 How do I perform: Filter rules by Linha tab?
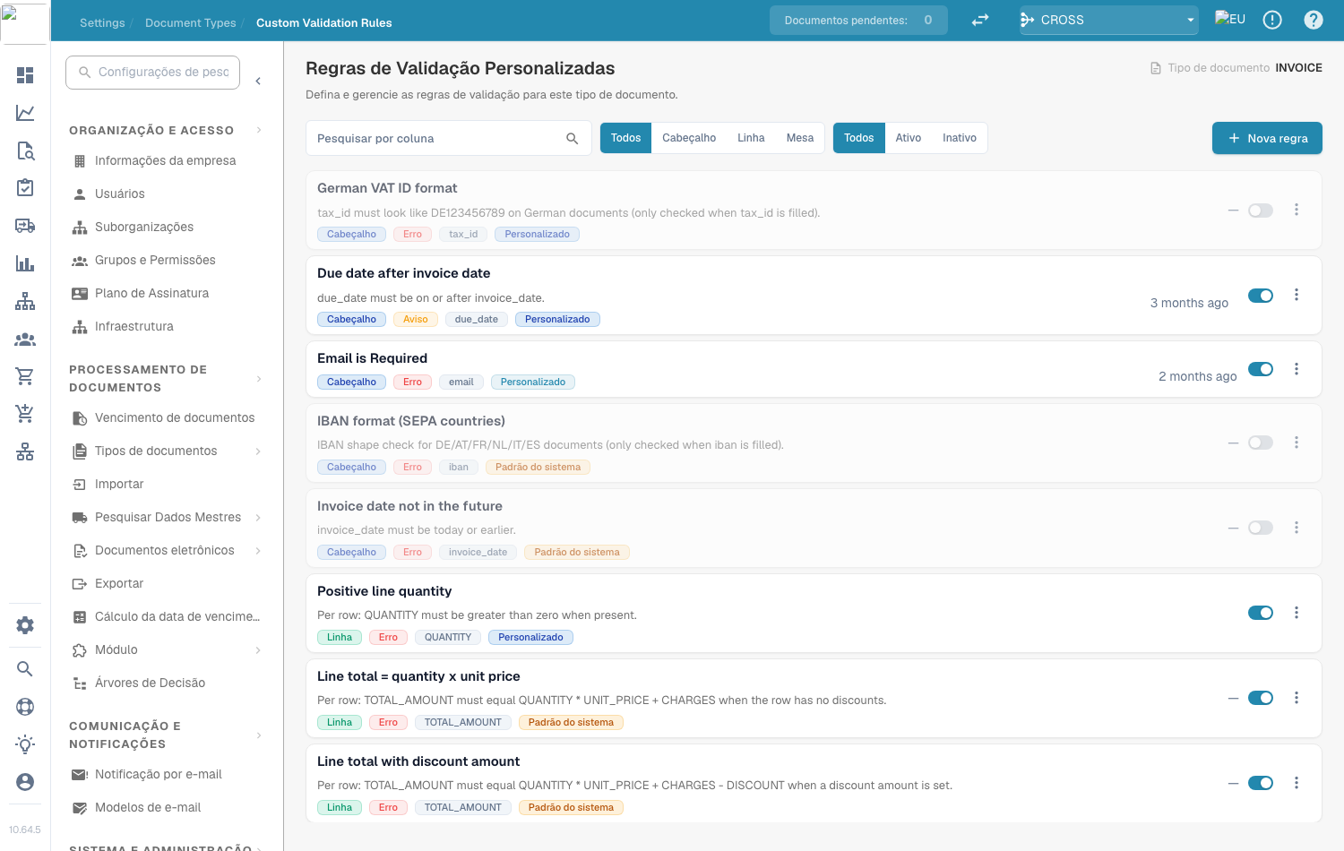pos(751,138)
